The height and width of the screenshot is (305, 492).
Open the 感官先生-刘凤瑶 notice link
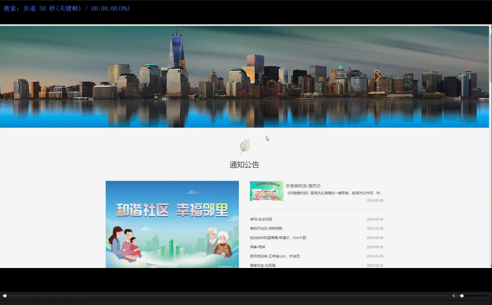(x=263, y=265)
